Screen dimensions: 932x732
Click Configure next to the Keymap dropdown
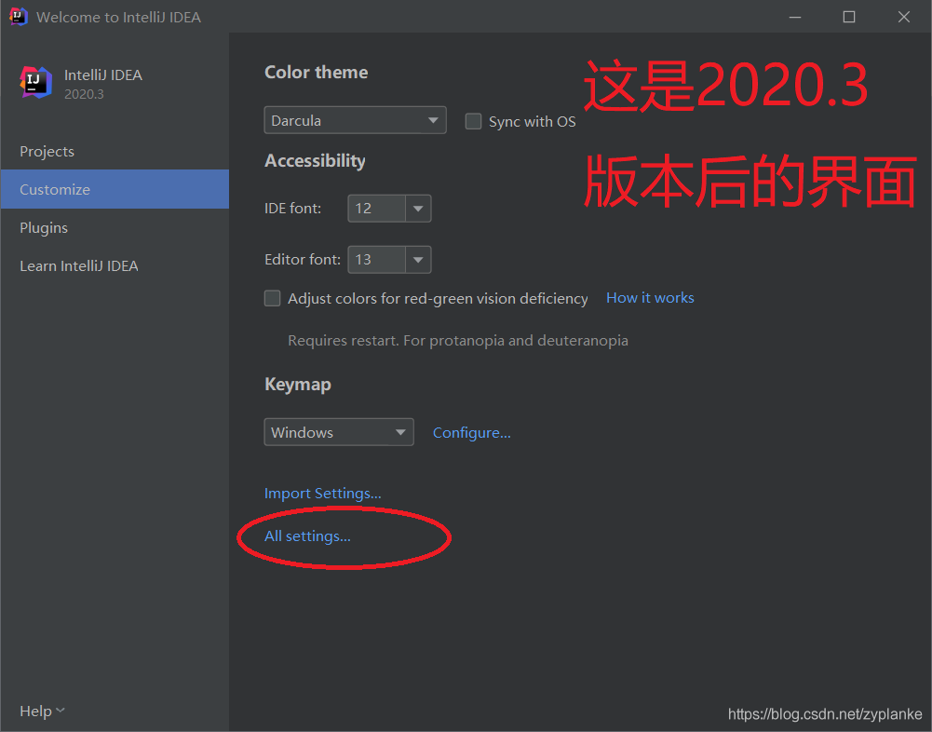471,432
